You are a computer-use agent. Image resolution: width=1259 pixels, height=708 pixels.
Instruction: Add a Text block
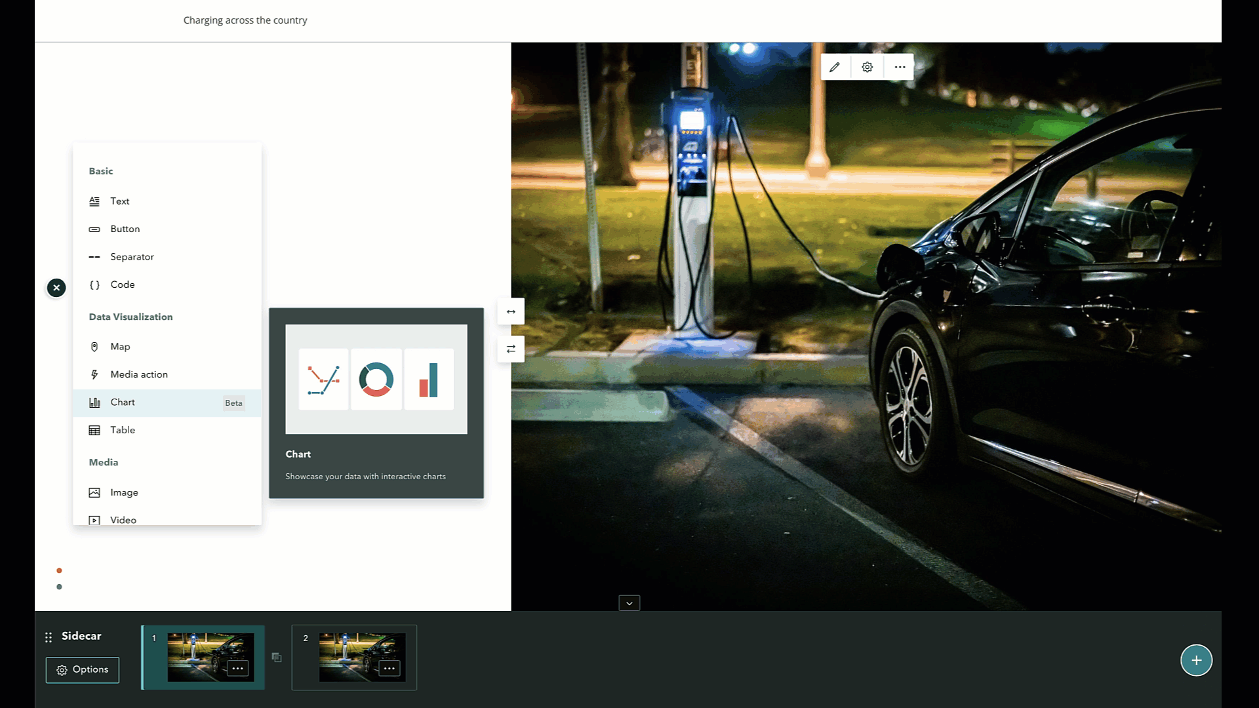coord(120,201)
